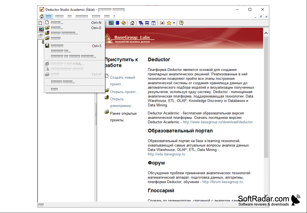Open the single '?' help menu in menu bar
Image resolution: width=307 pixels, height=213 pixels.
click(114, 16)
